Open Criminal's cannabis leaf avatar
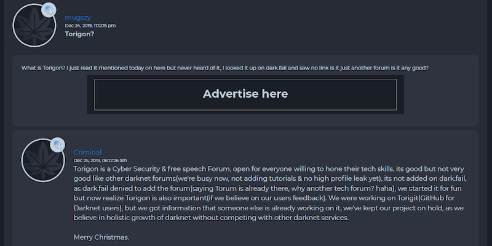492x246 pixels. click(43, 160)
